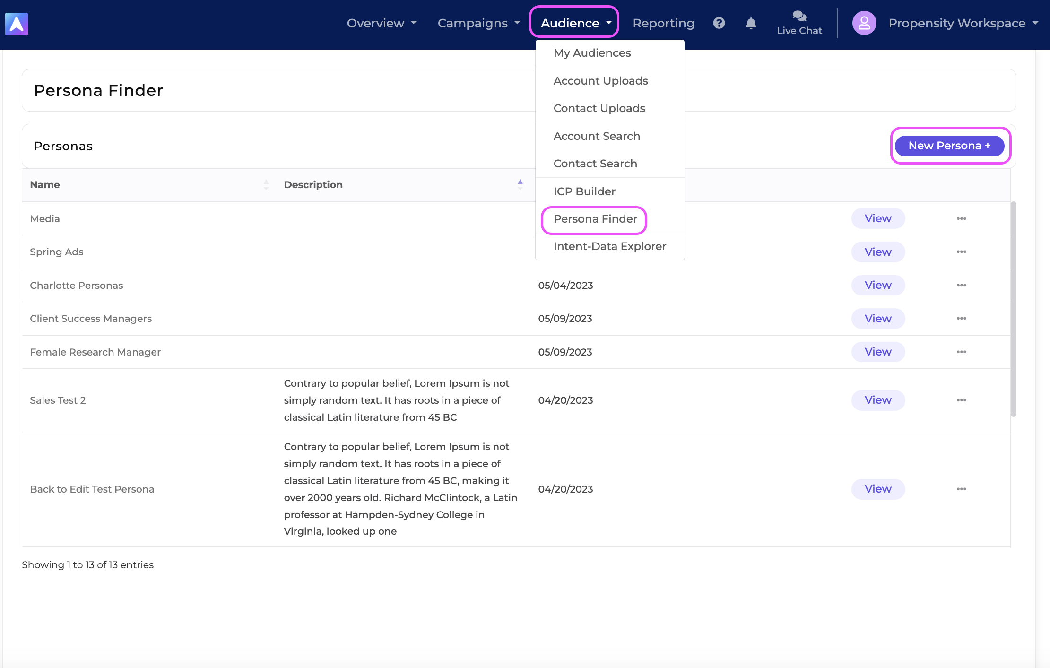View the Charlotte Personas entry

pos(878,285)
